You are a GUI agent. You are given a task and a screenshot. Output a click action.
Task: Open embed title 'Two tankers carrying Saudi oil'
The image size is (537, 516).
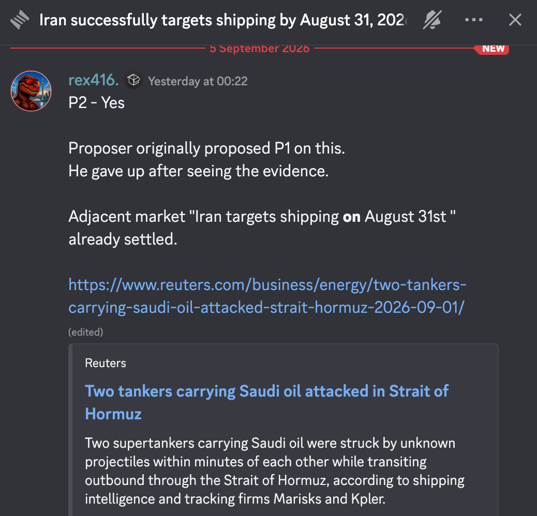[267, 402]
